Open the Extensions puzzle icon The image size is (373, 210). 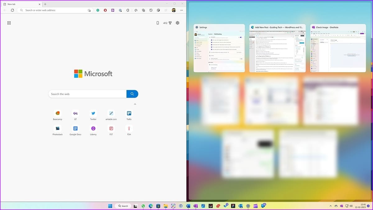128,10
